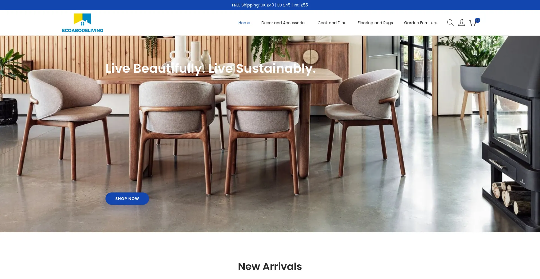This screenshot has width=540, height=279.
Task: Open Flooring and Rugs category
Action: tap(375, 23)
